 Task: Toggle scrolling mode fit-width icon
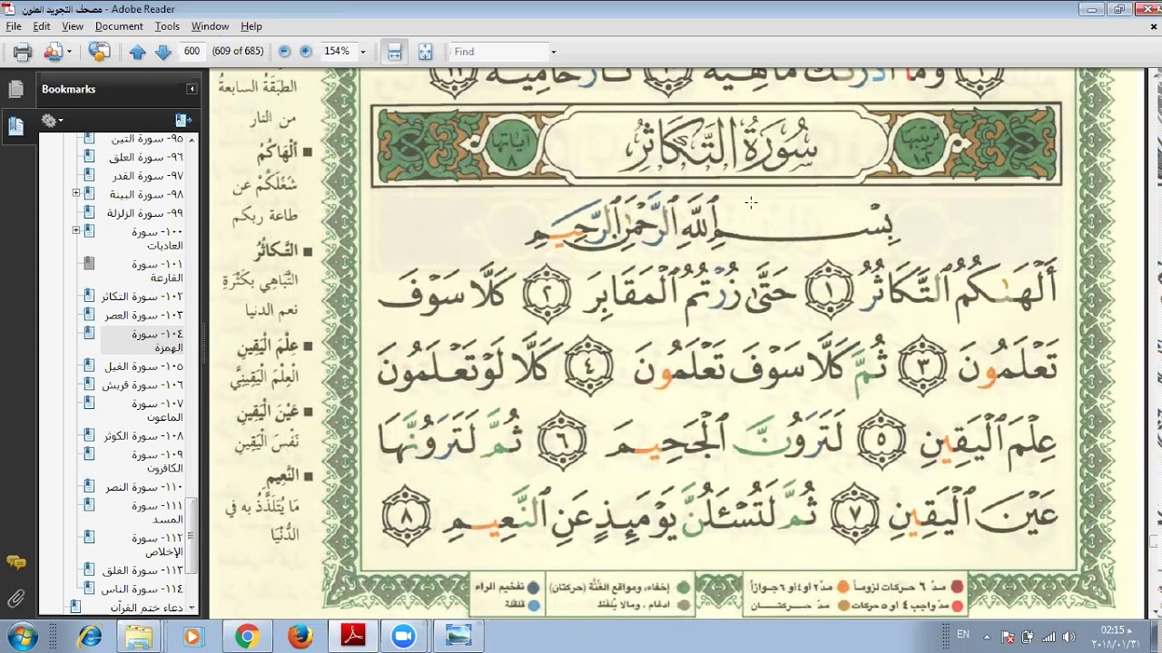pos(394,52)
